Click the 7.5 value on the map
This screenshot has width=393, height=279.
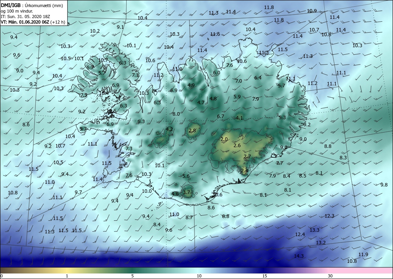[84, 95]
